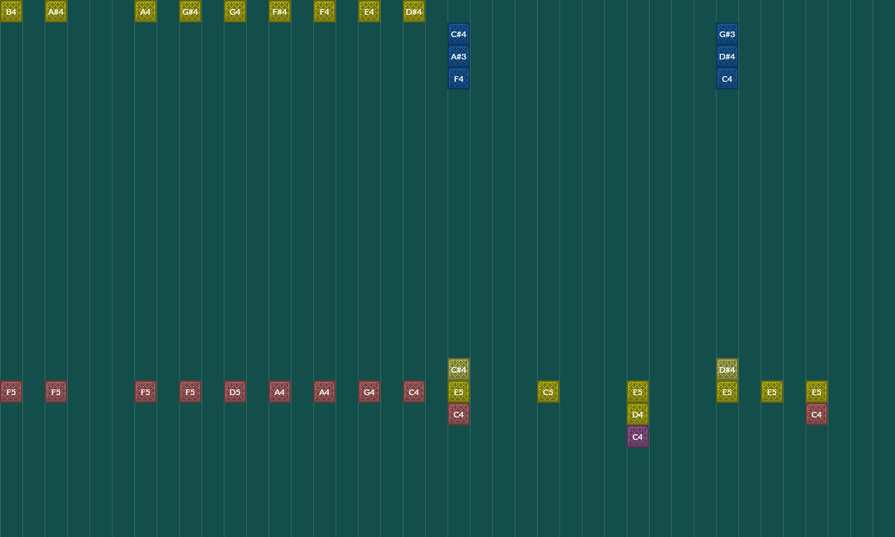Select the purple C4 note
Viewport: 895px width, 537px height.
[638, 436]
